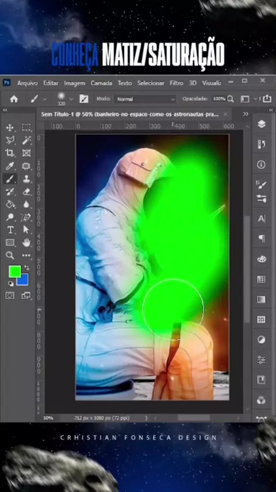276x492 pixels.
Task: Toggle the brush settings panel button
Action: point(83,99)
